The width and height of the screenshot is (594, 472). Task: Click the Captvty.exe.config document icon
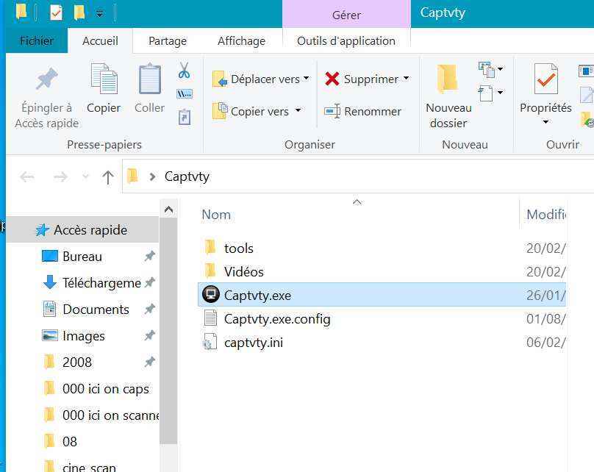coord(211,318)
